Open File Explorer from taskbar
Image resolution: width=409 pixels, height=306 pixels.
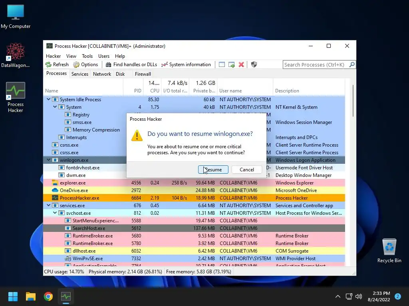(30, 296)
